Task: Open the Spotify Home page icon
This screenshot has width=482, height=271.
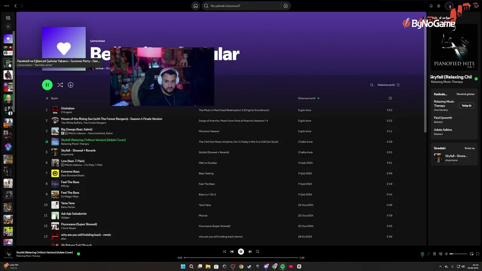Action: point(195,6)
